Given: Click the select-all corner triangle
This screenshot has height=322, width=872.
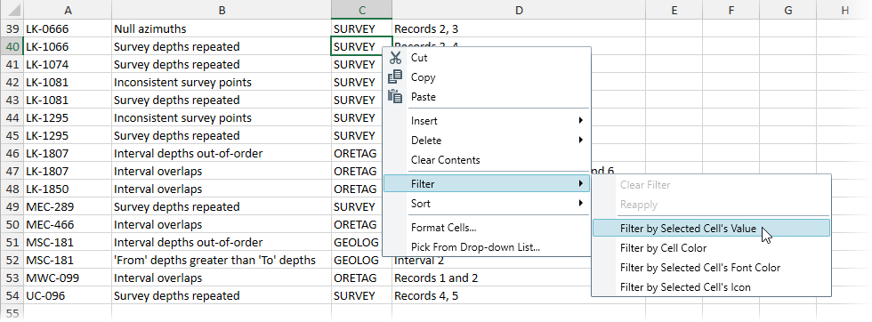Looking at the screenshot, I should [11, 10].
